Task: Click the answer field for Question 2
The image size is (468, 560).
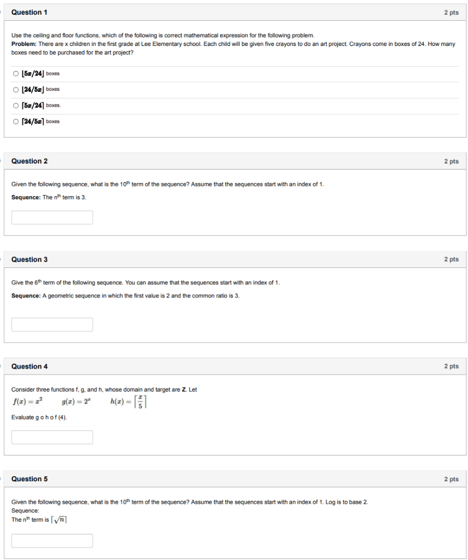Action: tap(52, 217)
